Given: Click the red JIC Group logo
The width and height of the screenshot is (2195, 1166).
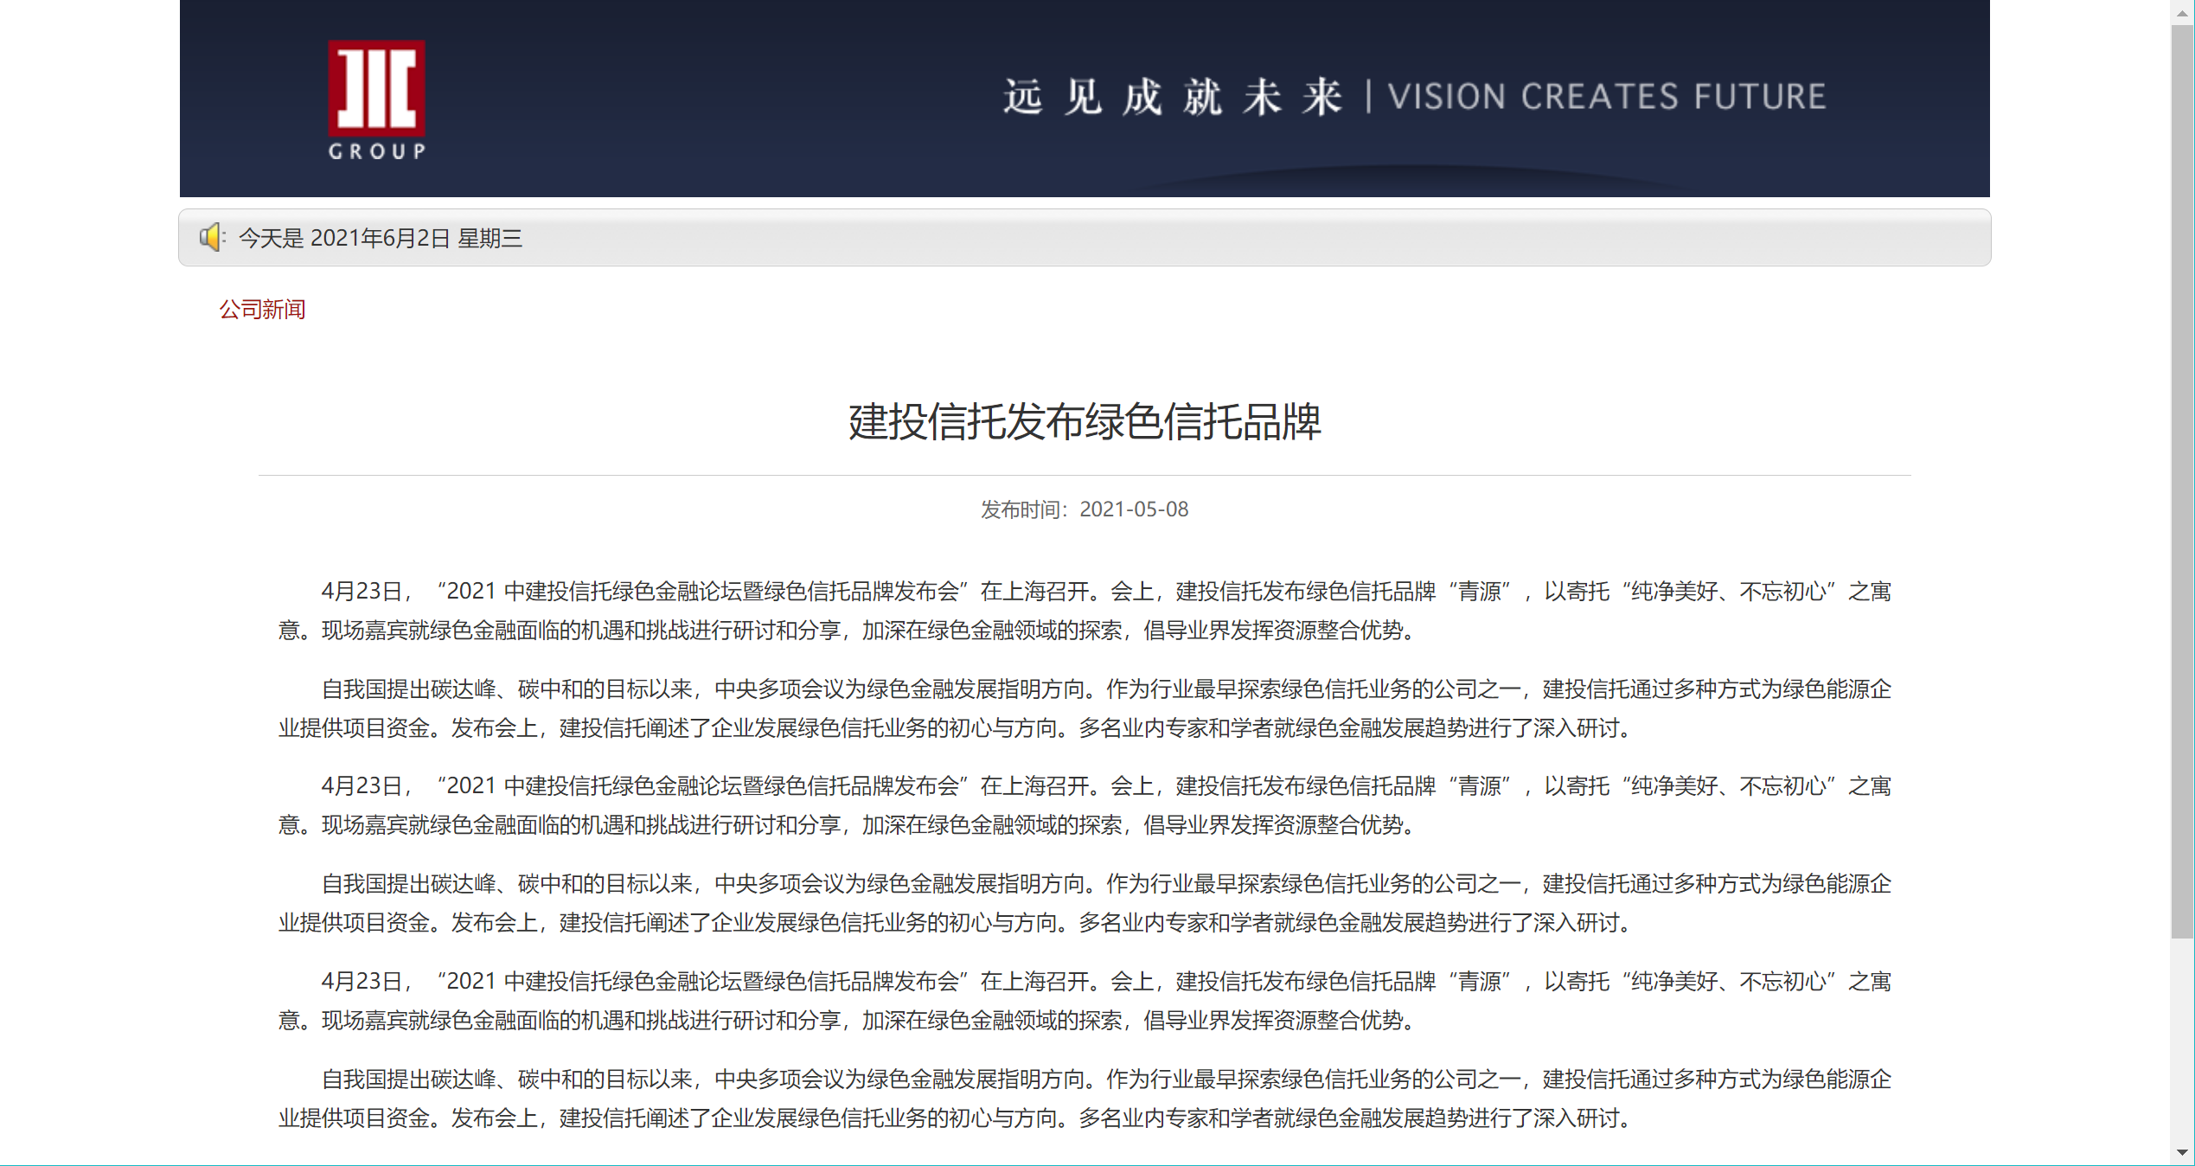Looking at the screenshot, I should click(376, 87).
